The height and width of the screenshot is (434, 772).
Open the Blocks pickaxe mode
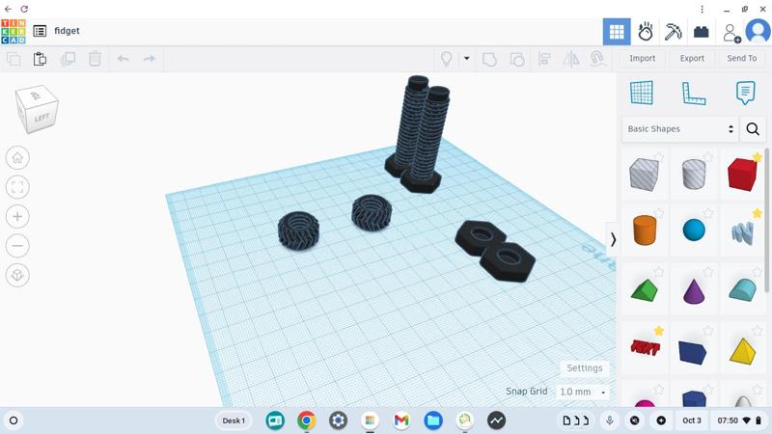pyautogui.click(x=673, y=32)
